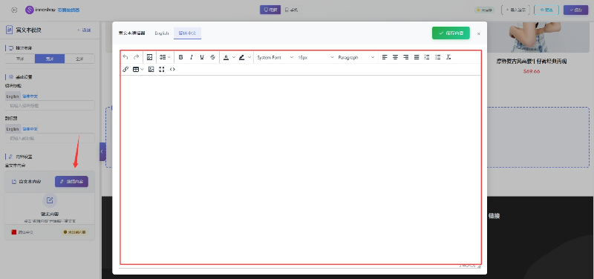Center align the text

pyautogui.click(x=396, y=57)
